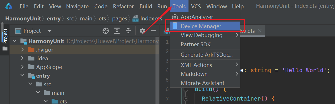Click line number 7 in gutter

(x=167, y=99)
